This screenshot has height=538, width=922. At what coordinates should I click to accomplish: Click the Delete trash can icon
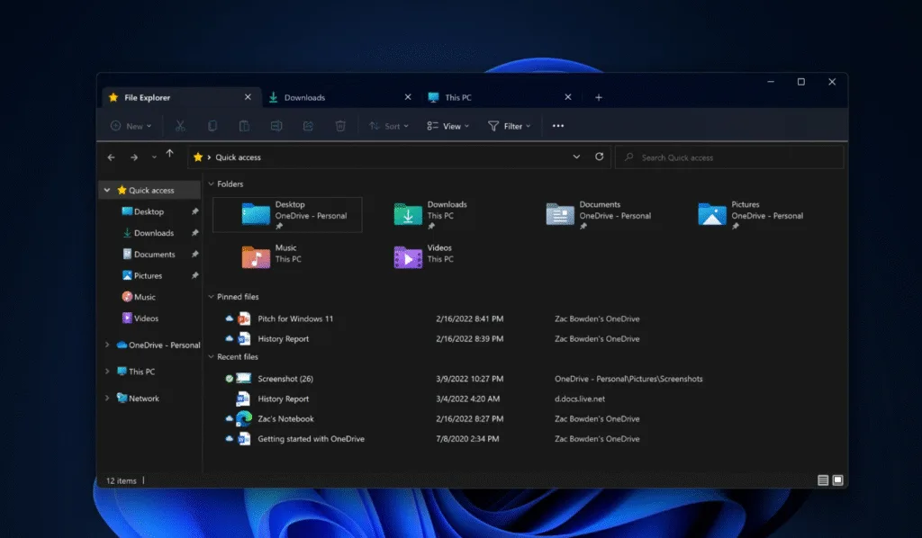click(340, 126)
